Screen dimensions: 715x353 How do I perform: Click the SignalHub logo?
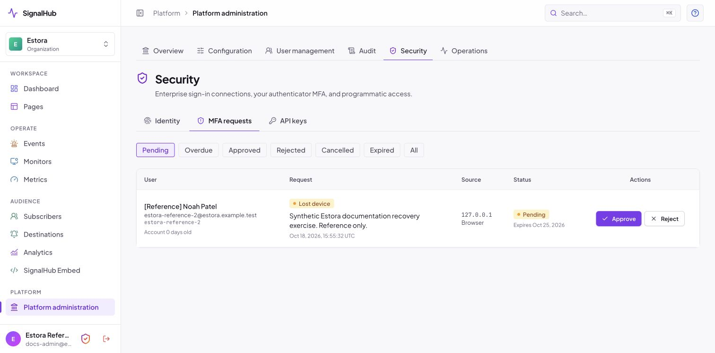tap(32, 13)
